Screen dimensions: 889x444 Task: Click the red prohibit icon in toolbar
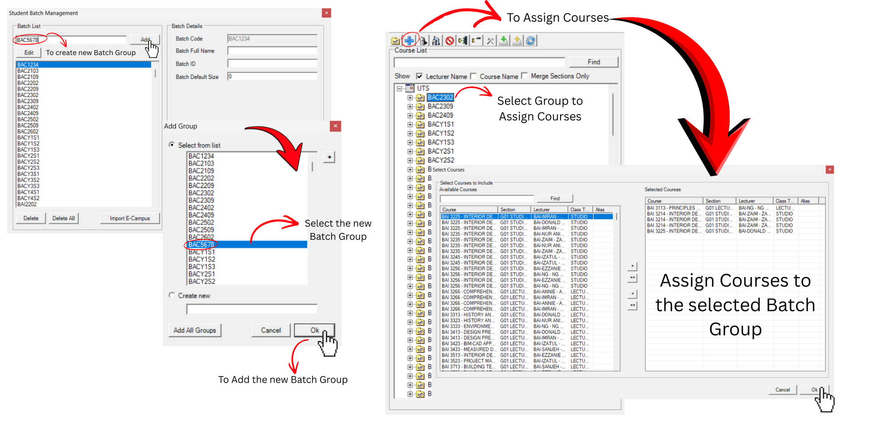coord(450,41)
